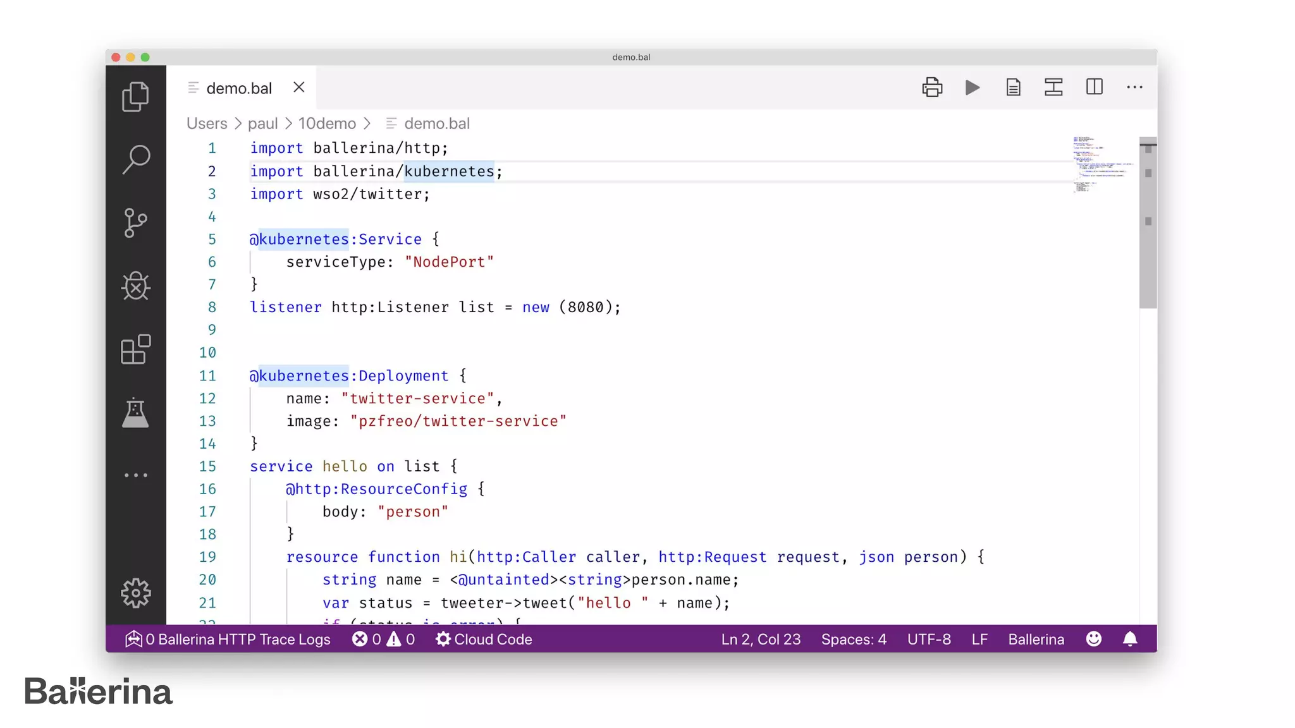Viewport: 1295px width, 728px height.
Task: Expand additional activity bar views ellipsis
Action: tap(135, 475)
